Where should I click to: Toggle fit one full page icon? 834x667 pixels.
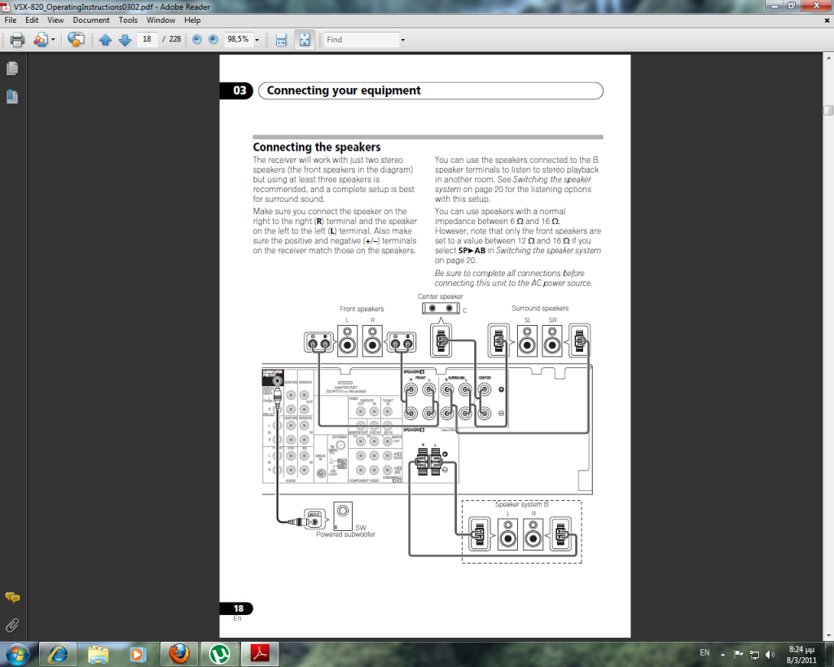(x=305, y=39)
